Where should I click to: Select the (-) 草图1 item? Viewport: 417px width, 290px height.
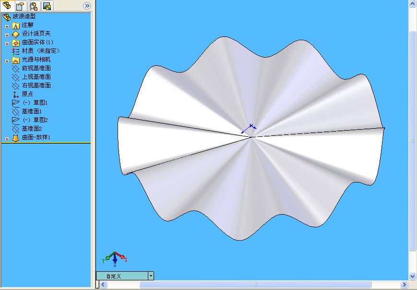pyautogui.click(x=35, y=103)
